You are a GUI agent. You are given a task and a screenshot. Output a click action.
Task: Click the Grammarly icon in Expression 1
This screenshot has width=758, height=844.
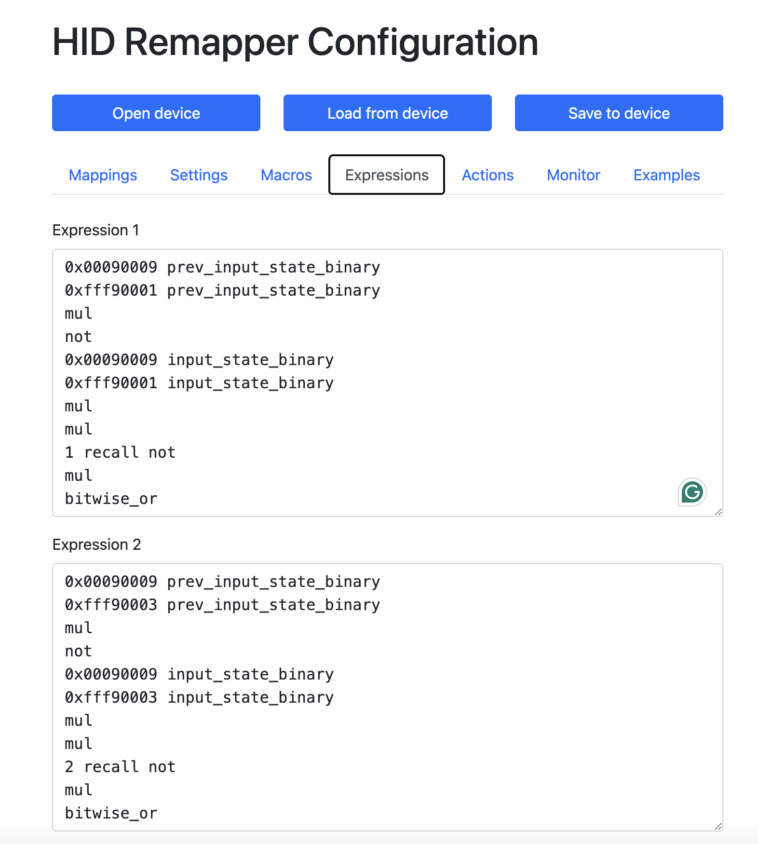point(692,492)
